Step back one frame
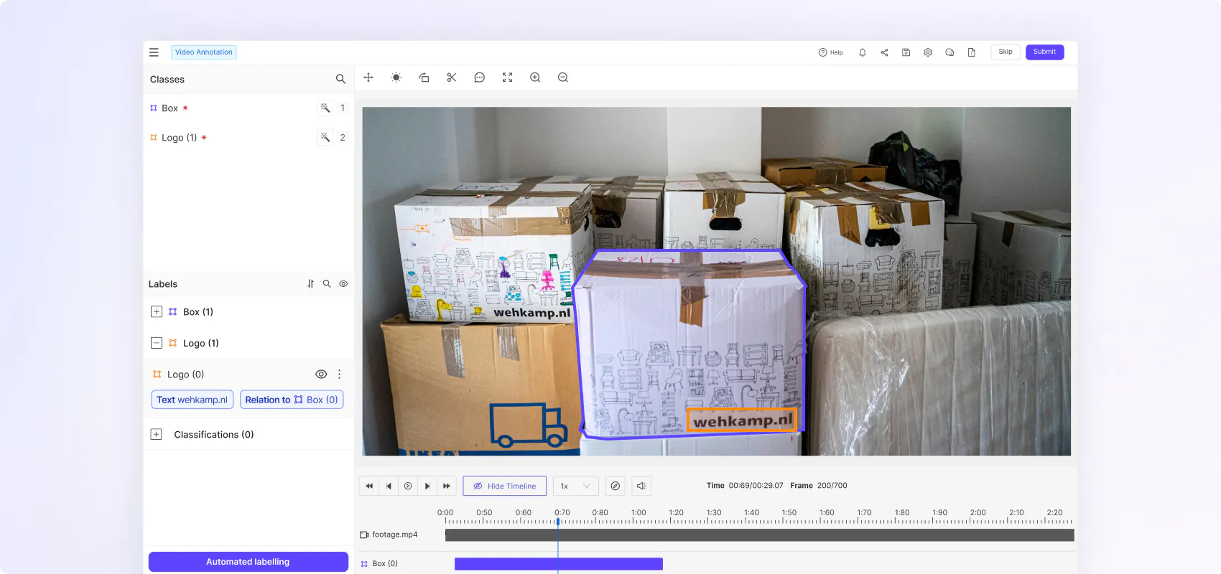Image resolution: width=1221 pixels, height=574 pixels. [x=389, y=486]
